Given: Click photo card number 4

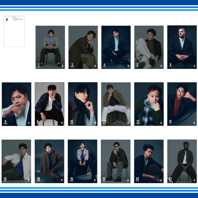Looking at the screenshot, I should pos(116,47).
